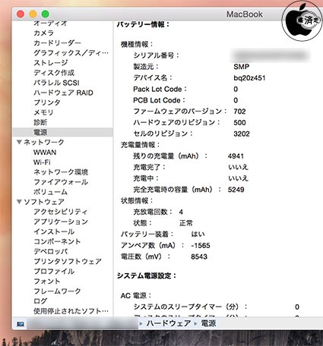323x346 pixels.
Task: Open ハードウェア RAID item
Action: (63, 93)
